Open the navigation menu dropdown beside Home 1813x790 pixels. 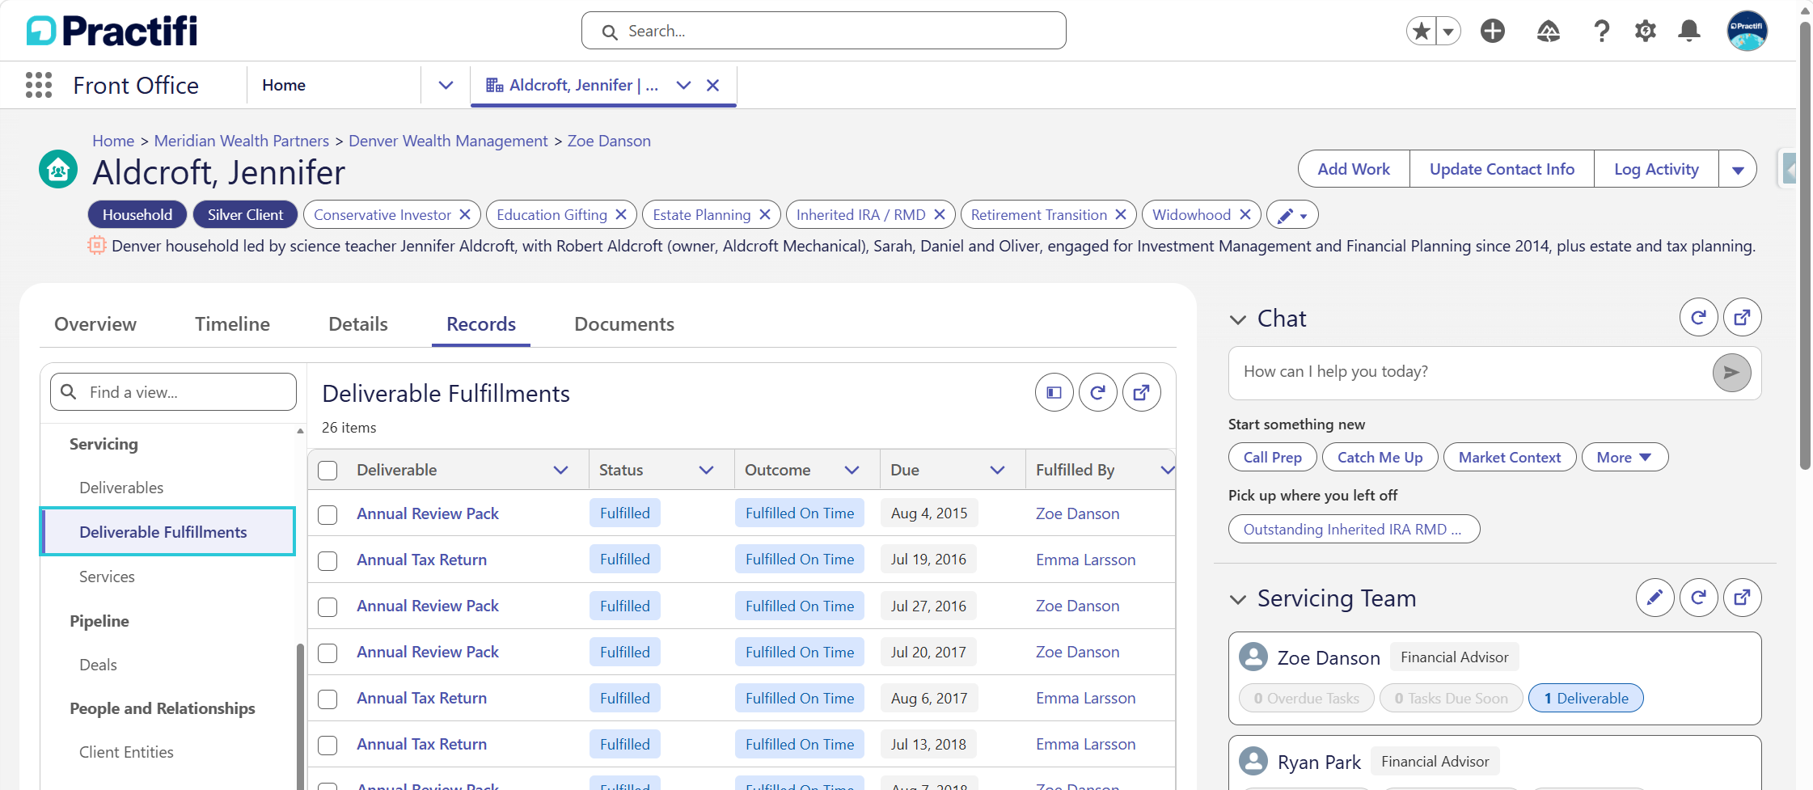pos(446,85)
